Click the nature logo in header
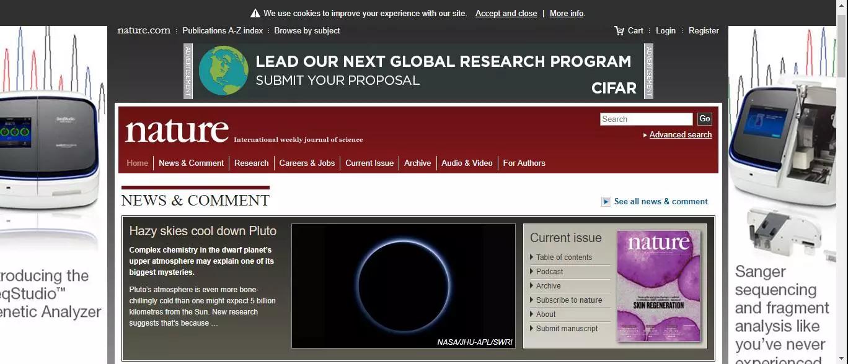Image resolution: width=848 pixels, height=364 pixels. pos(177,131)
